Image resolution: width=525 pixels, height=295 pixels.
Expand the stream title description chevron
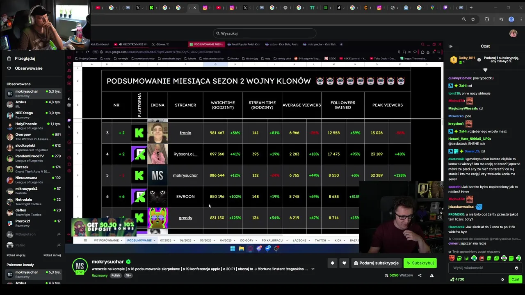coord(313,269)
